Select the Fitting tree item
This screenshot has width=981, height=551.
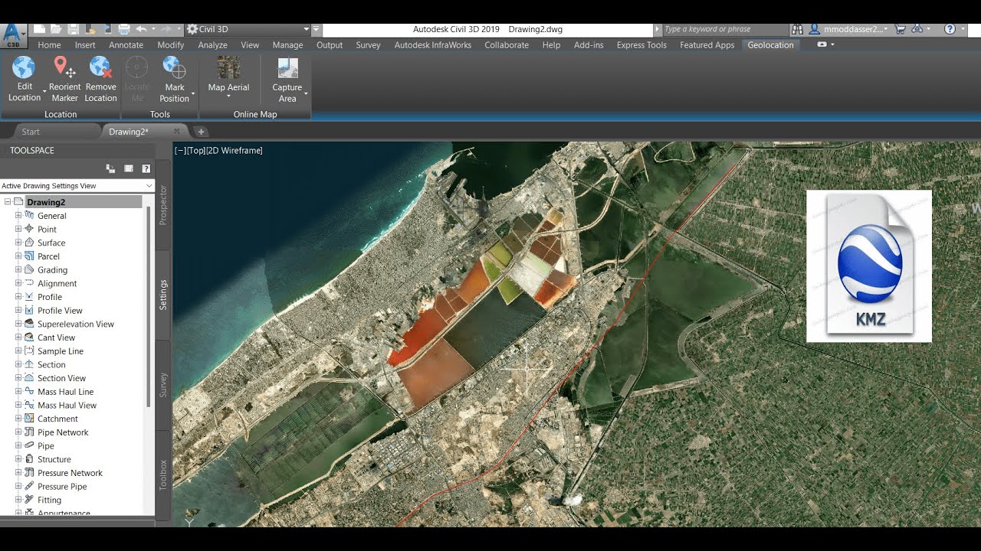click(49, 500)
